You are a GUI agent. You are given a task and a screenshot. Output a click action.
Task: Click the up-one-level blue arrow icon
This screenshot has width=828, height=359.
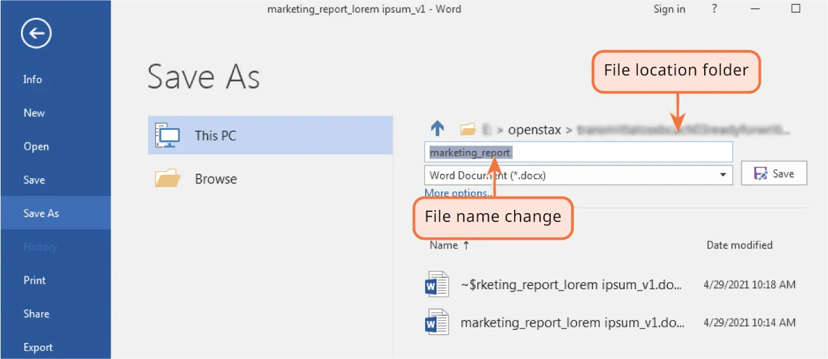pyautogui.click(x=437, y=129)
